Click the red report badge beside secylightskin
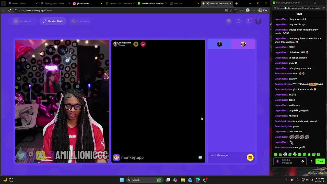 pos(143,44)
